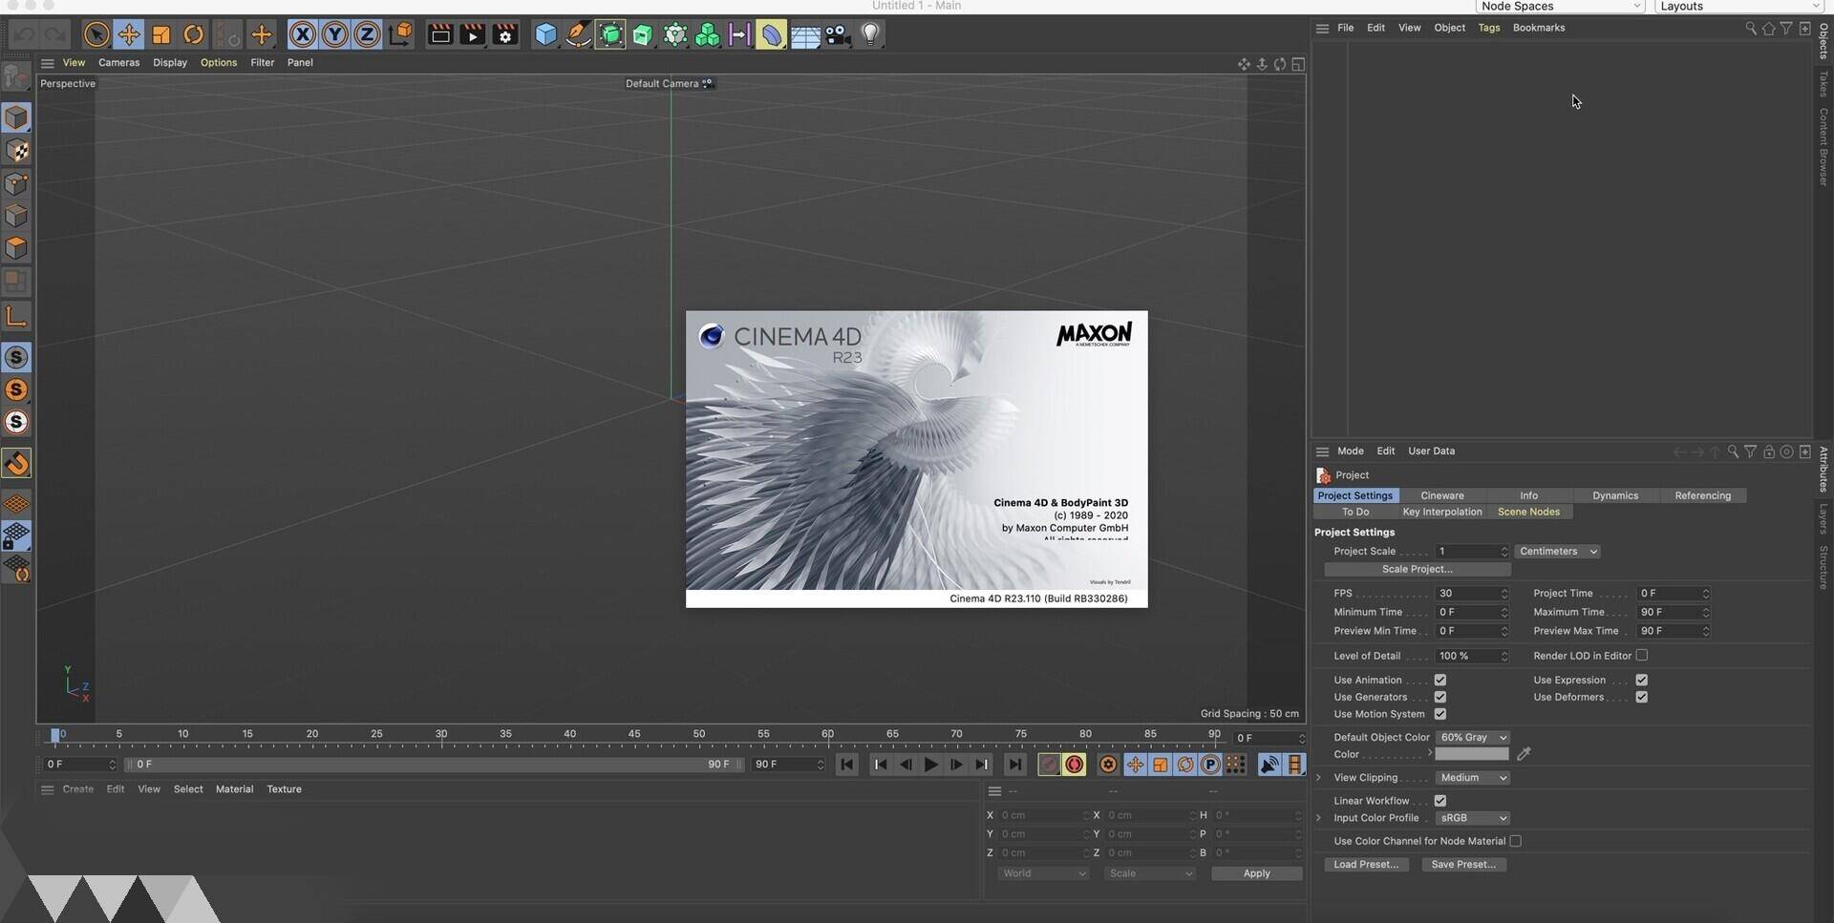Screen dimensions: 1834x923
Task: Open the Default Object Color dropdown
Action: point(1472,738)
